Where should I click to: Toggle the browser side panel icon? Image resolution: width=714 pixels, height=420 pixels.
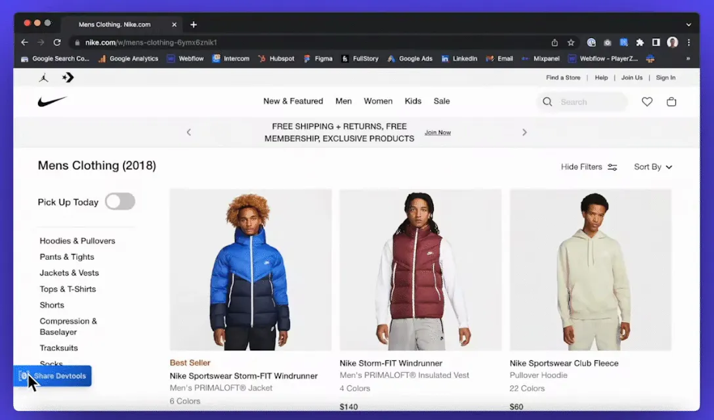656,43
